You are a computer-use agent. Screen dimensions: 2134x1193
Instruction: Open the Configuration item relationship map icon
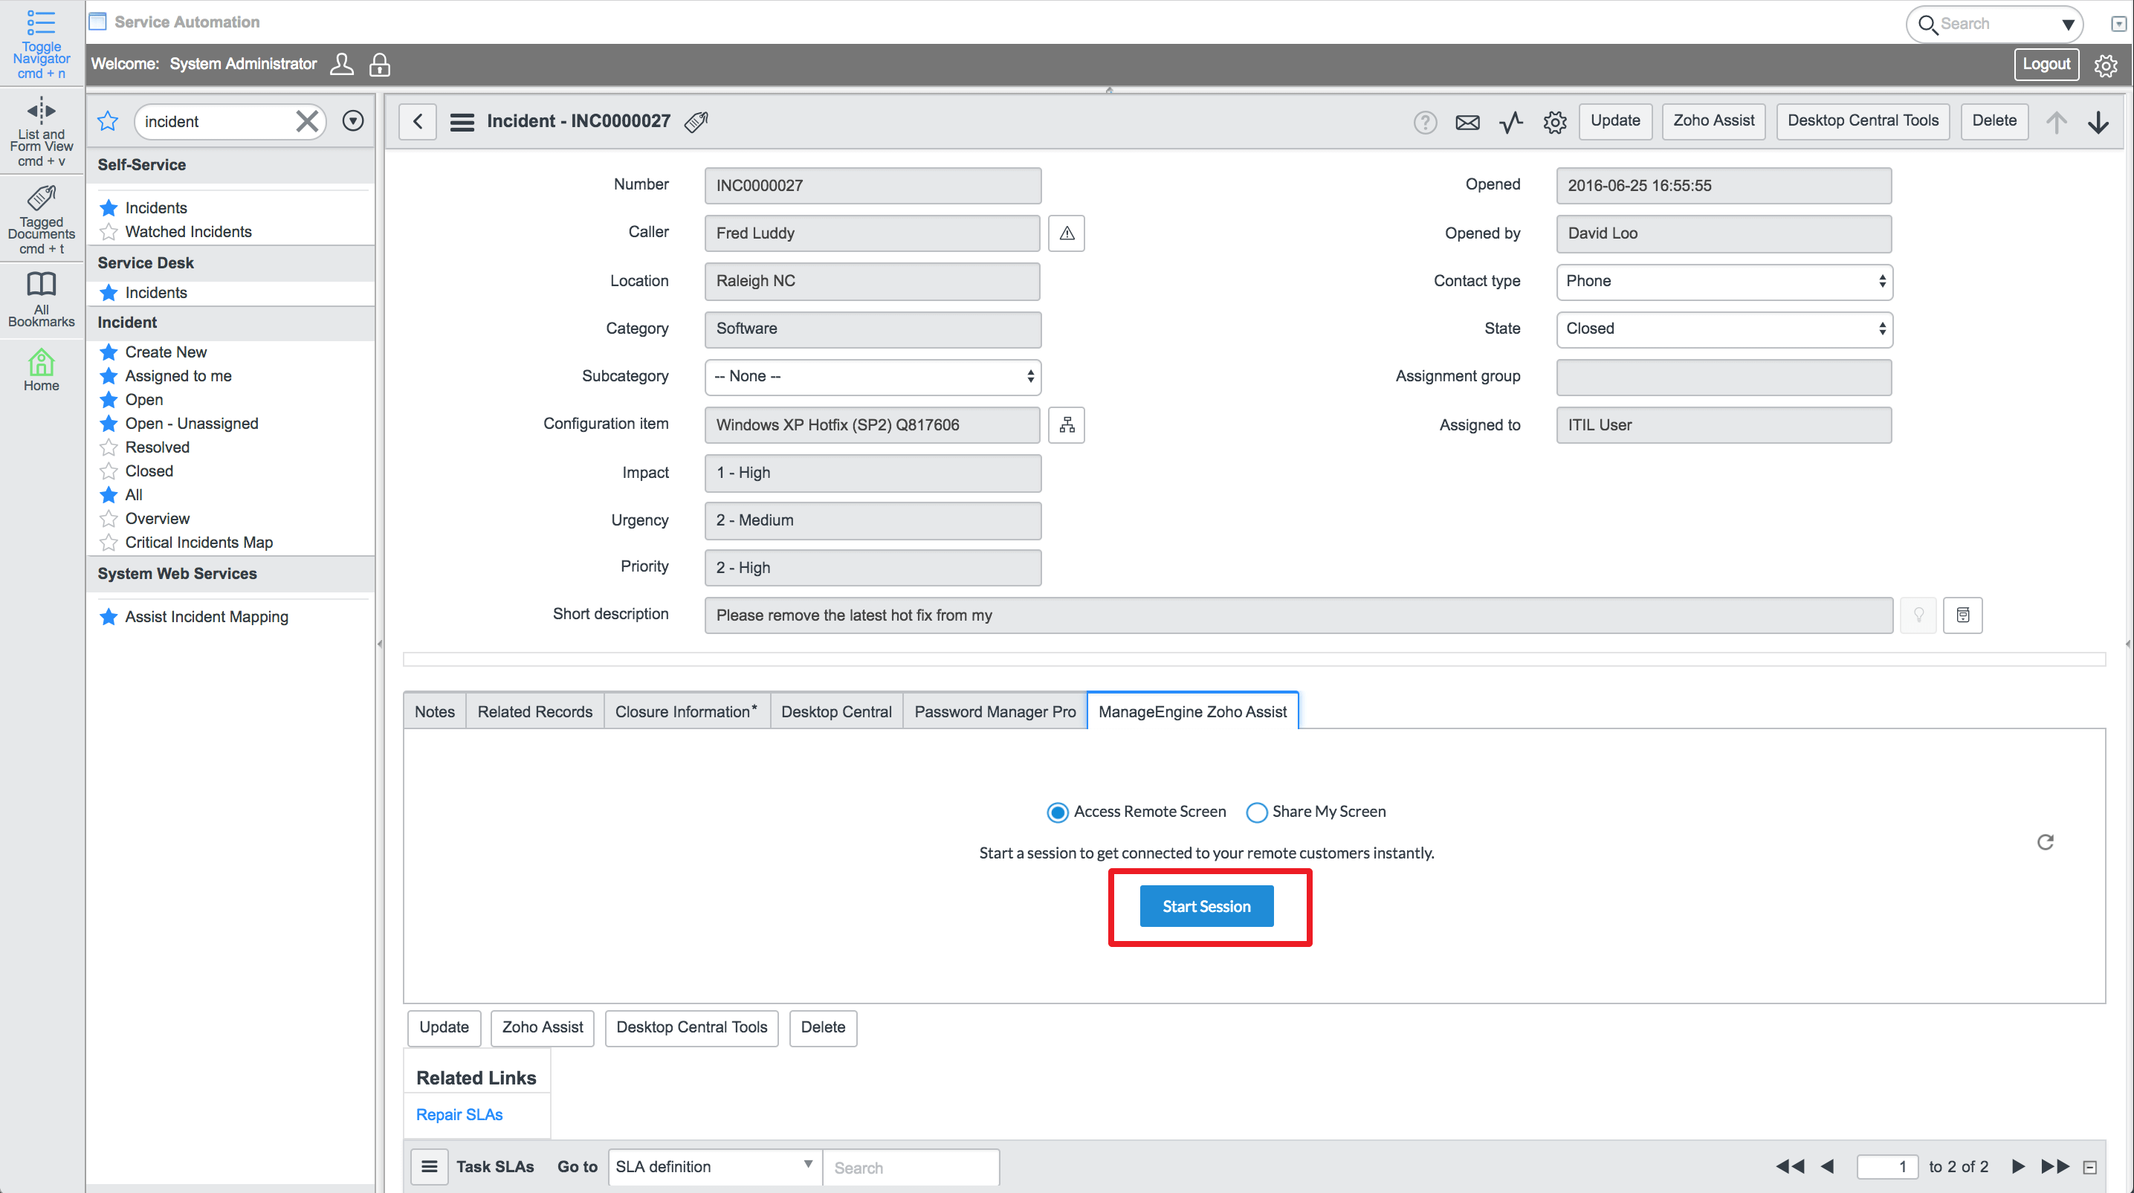(x=1066, y=425)
